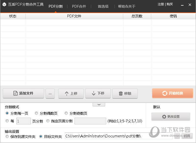Move file down with 下移
Image resolution: width=196 pixels, height=143 pixels.
98,93
